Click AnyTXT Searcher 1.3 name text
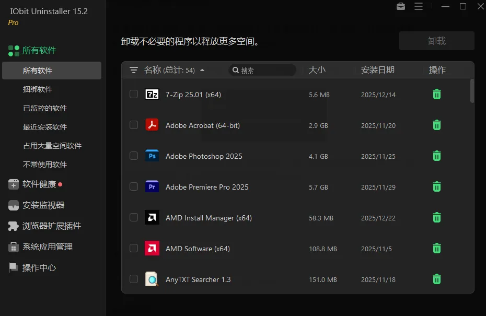Screen dimensions: 486x316 coord(198,279)
